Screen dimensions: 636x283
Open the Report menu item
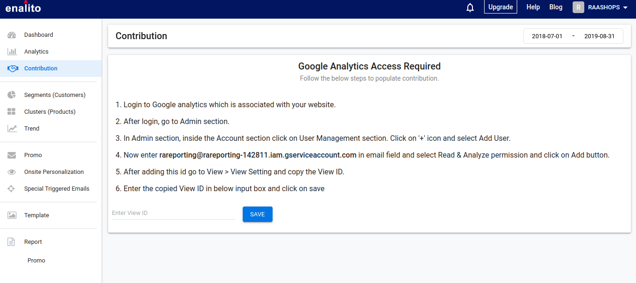[x=33, y=242]
